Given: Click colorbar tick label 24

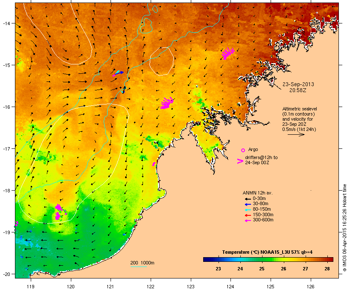Looking at the screenshot, I should [240, 269].
